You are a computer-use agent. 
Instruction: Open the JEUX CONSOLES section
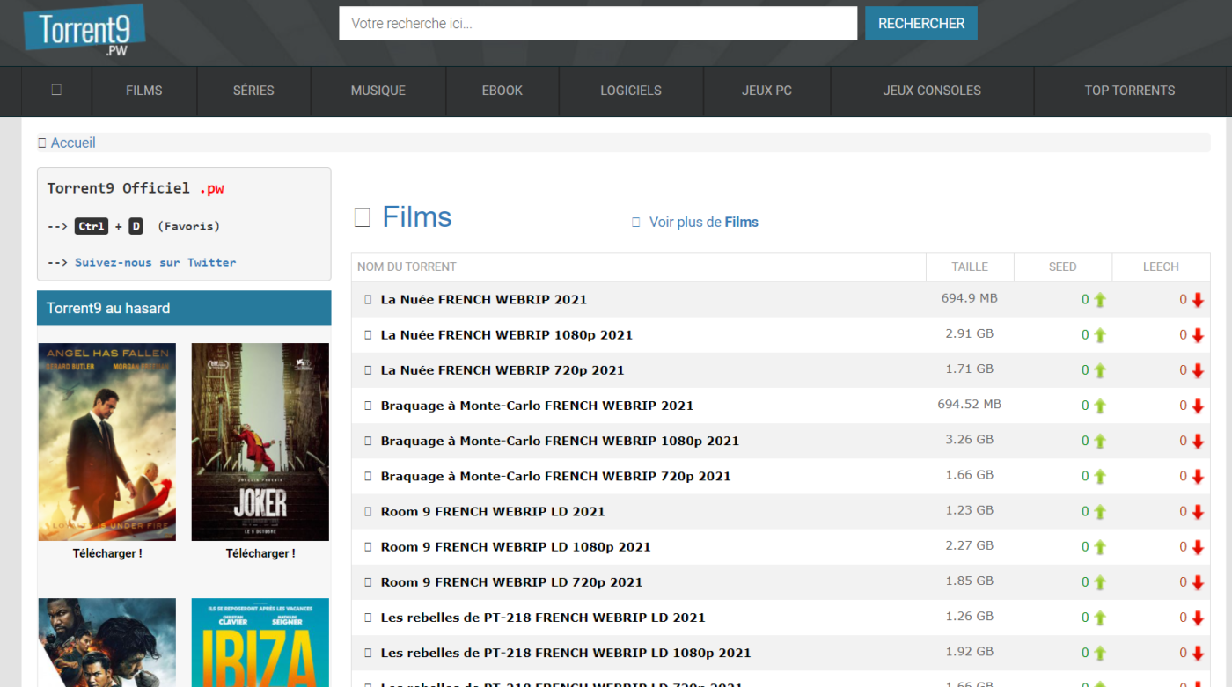[x=932, y=91]
